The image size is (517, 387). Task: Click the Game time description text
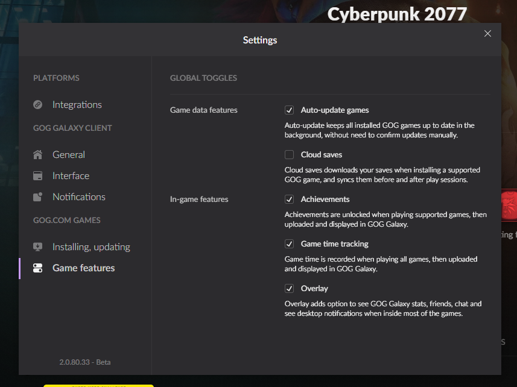point(381,264)
